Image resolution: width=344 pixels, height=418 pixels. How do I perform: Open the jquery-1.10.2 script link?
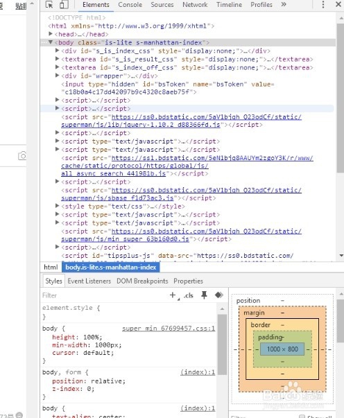tap(181, 121)
